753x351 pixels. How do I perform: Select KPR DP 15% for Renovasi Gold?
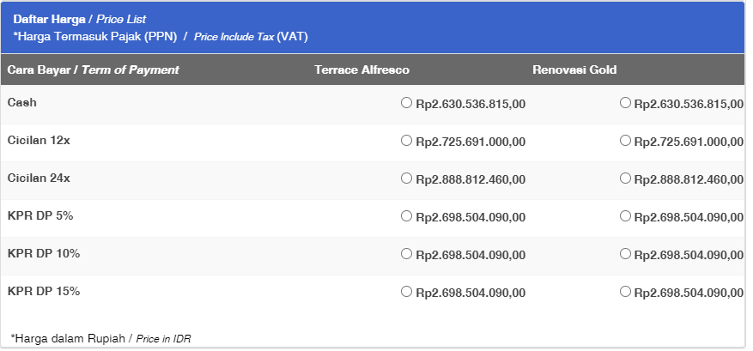click(625, 292)
